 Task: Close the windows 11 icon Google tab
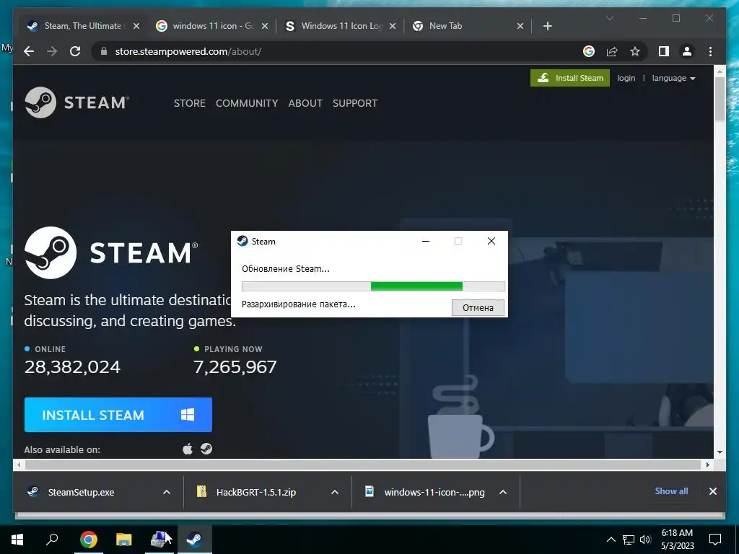point(265,26)
